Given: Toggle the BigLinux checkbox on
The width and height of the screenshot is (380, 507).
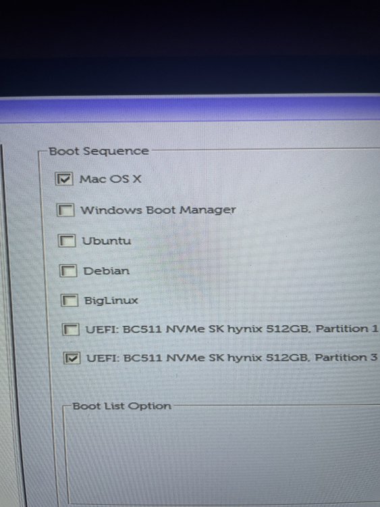Looking at the screenshot, I should (70, 300).
